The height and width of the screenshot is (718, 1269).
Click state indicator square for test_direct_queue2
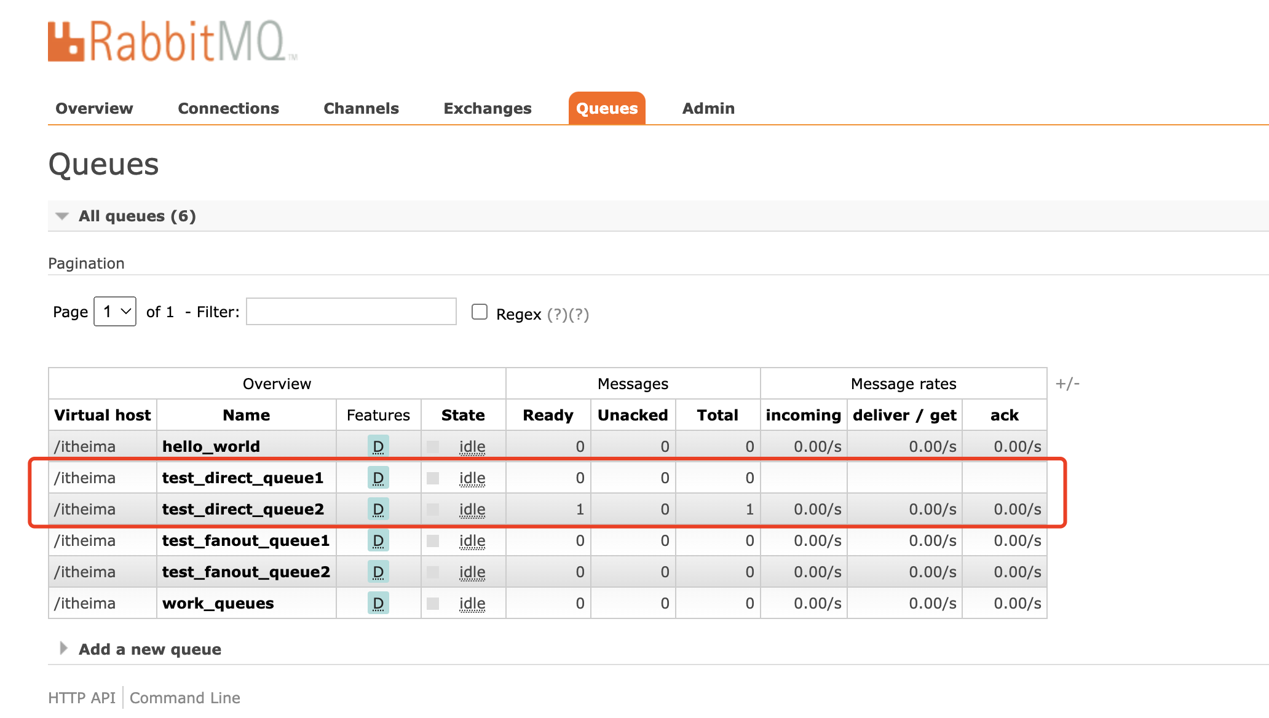[433, 509]
